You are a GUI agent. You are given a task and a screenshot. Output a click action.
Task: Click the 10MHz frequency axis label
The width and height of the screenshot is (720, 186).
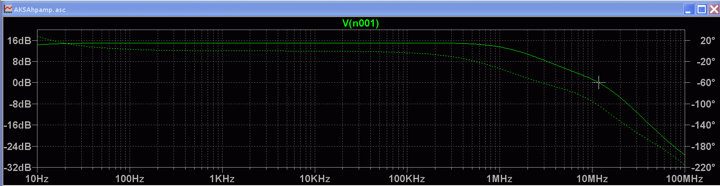pos(592,179)
